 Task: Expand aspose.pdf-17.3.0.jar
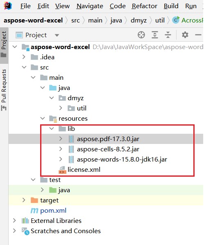pos(61,138)
